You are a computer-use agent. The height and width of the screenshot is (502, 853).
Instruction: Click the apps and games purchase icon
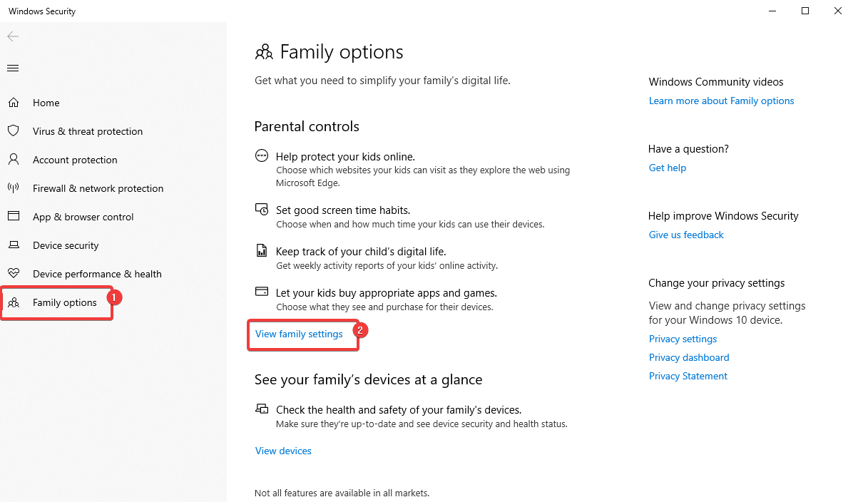click(262, 292)
